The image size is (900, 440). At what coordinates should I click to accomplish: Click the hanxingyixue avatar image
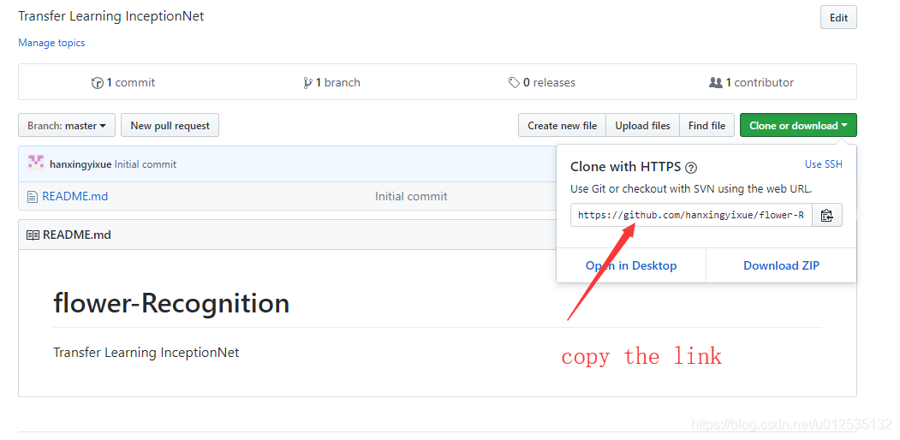tap(36, 163)
